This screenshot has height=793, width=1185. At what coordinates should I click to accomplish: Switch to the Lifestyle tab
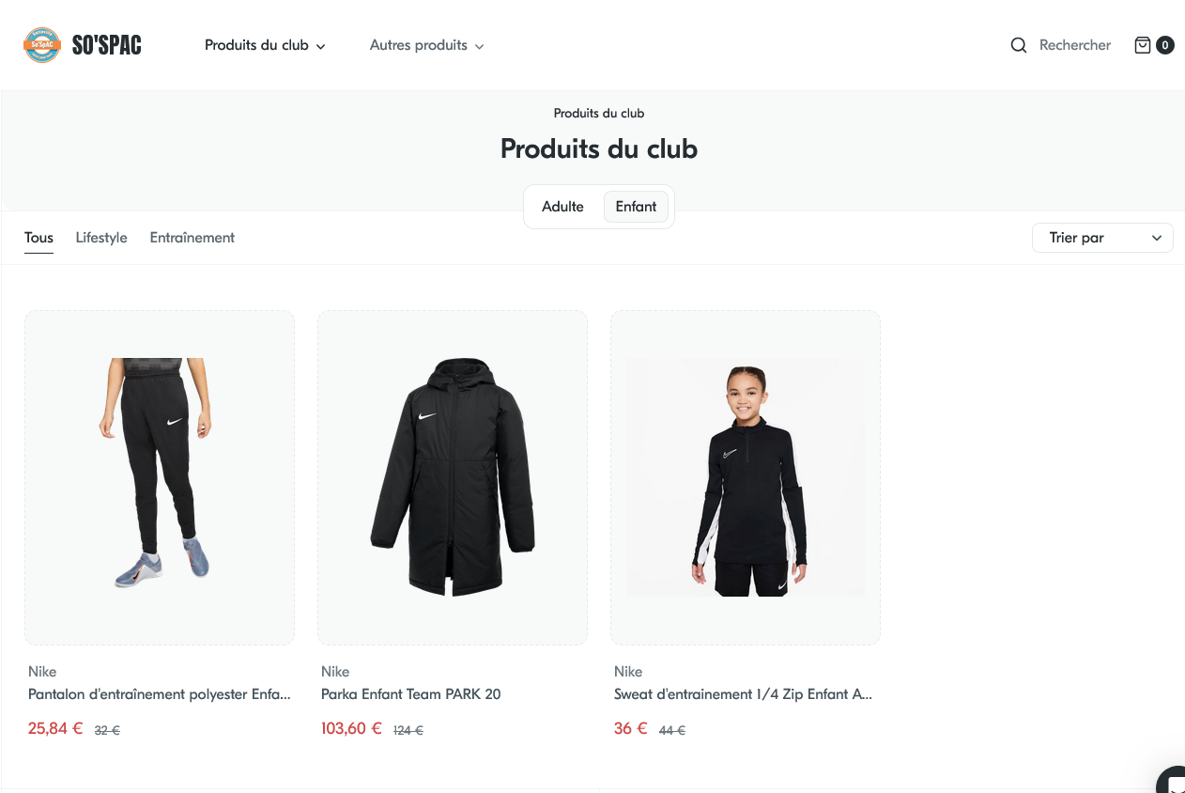(x=101, y=238)
